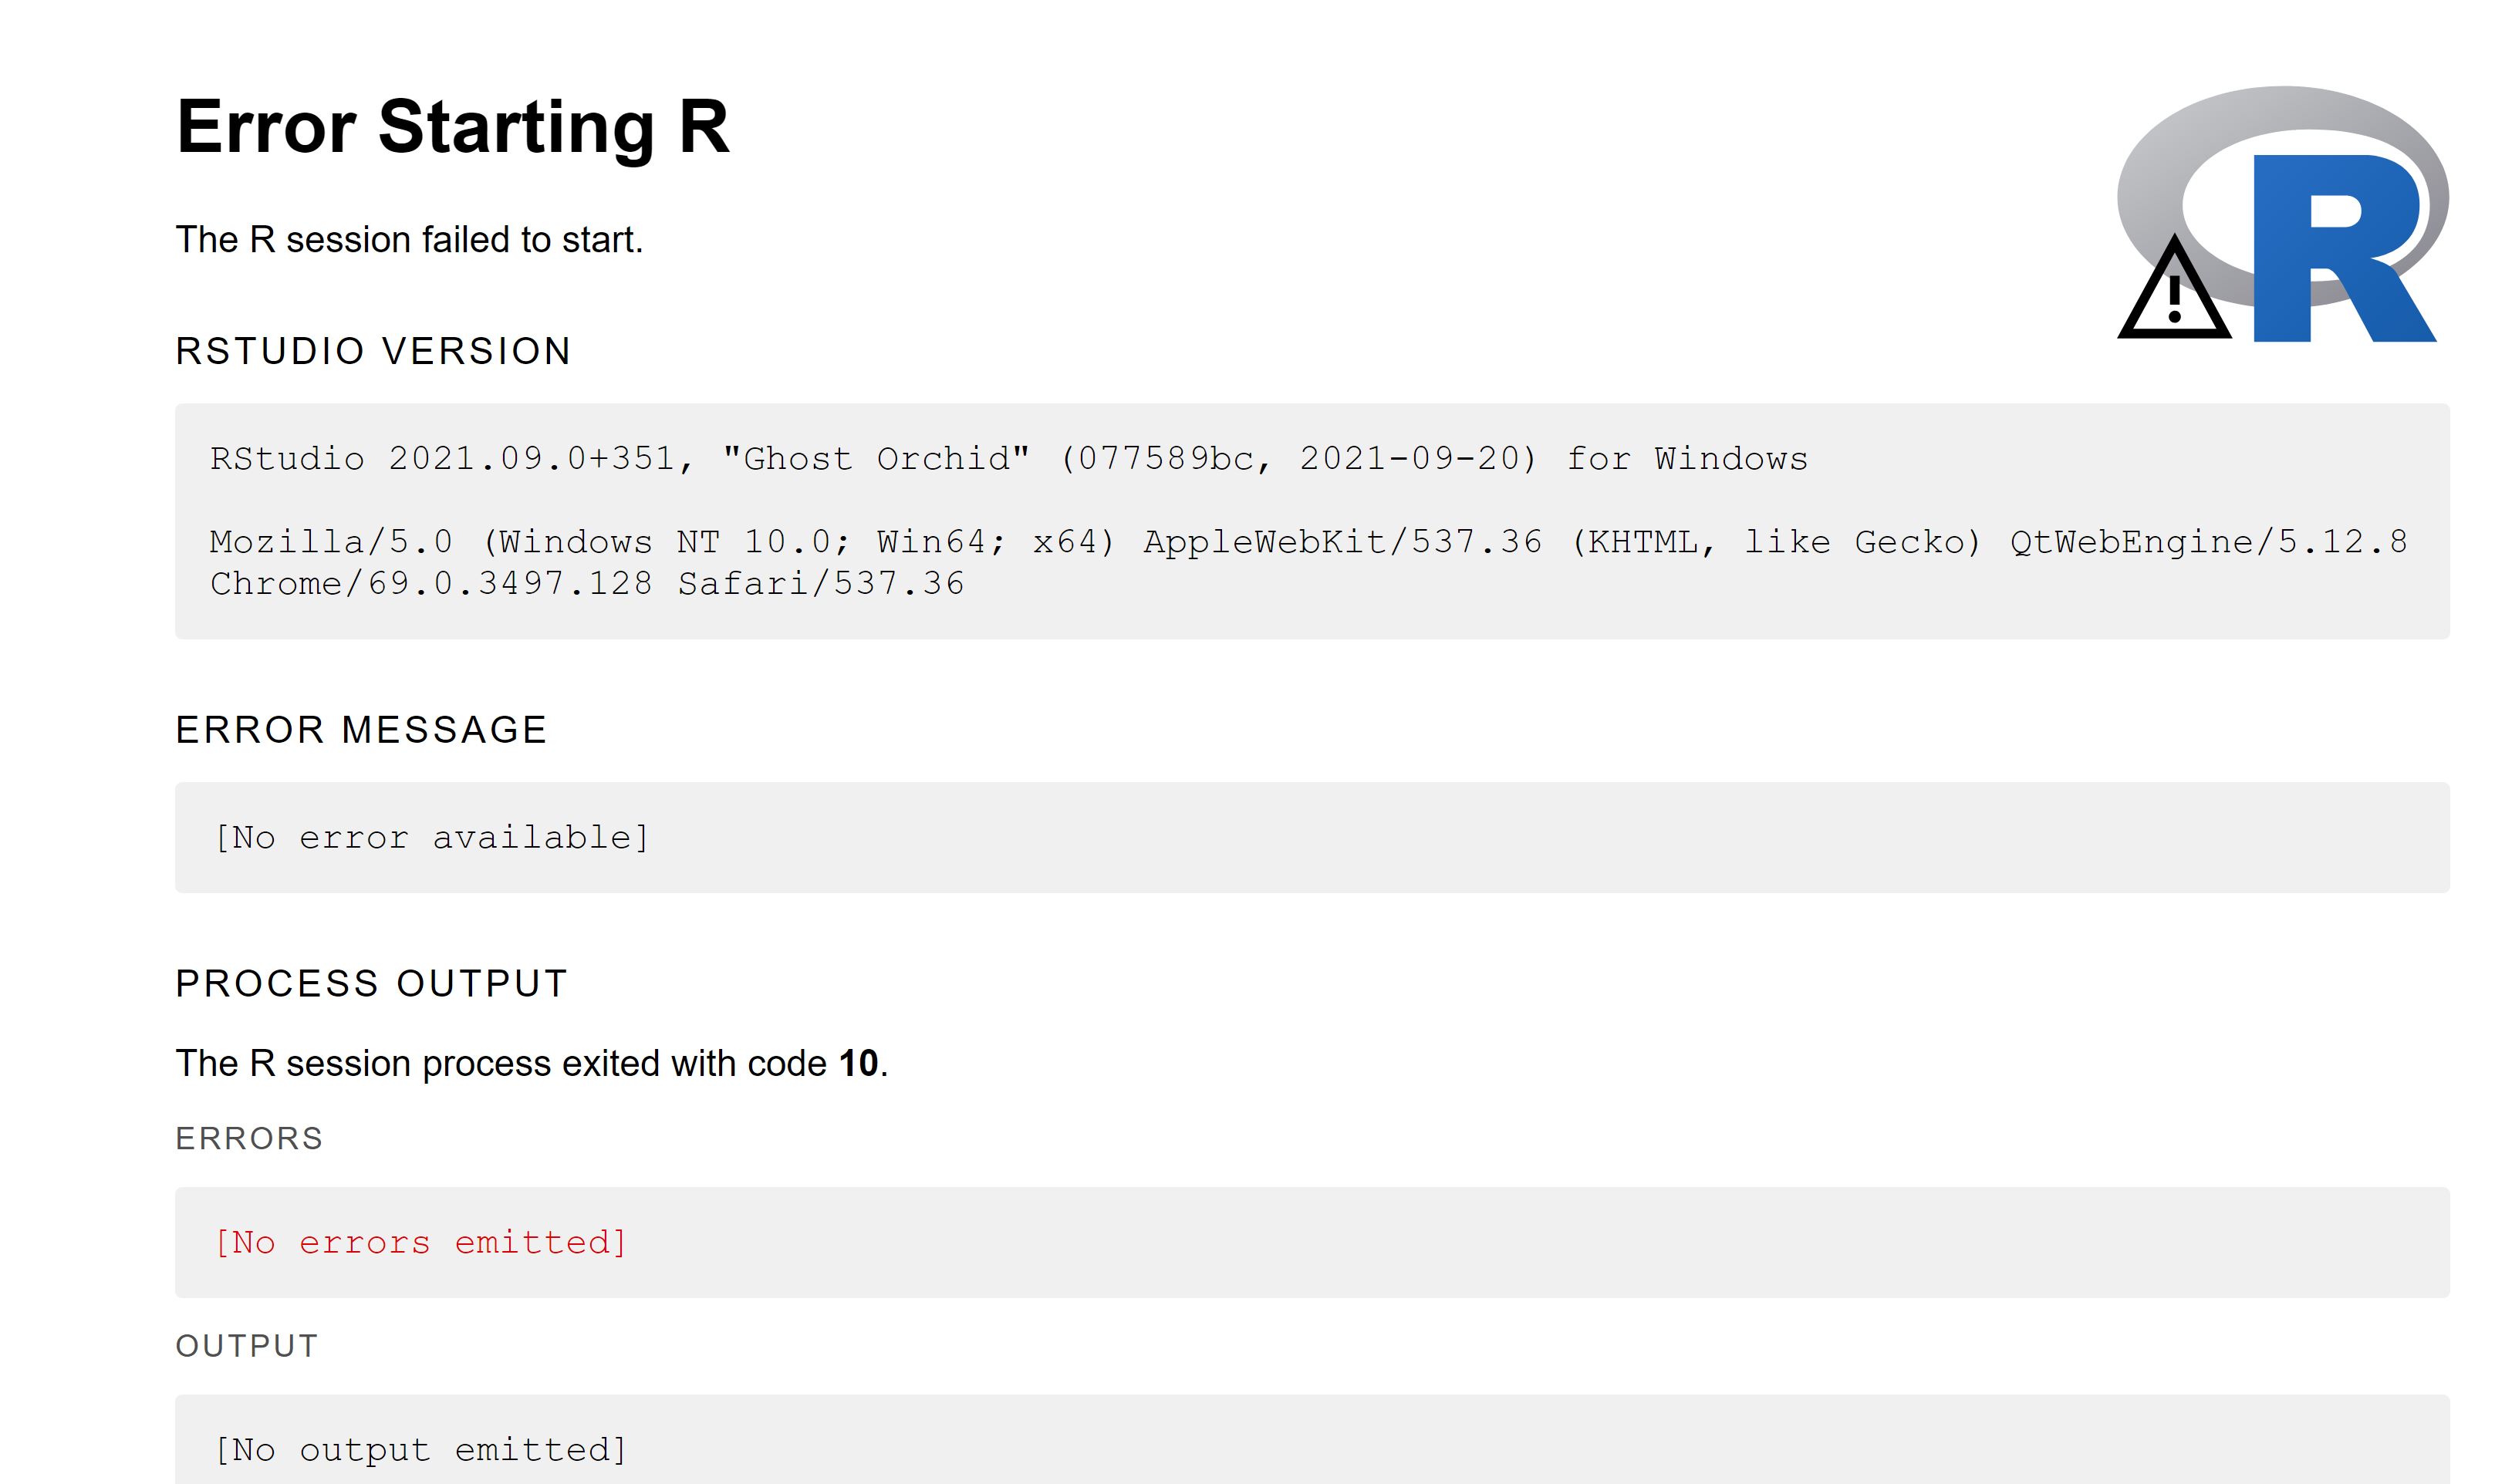Click the Chrome/69.0.3497.128 Safari text line
The height and width of the screenshot is (1484, 2495).
587,583
